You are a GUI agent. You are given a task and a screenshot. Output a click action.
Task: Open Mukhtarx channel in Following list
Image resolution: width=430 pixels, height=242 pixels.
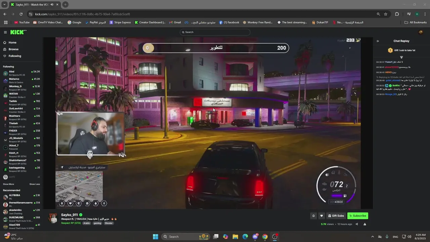21,117
